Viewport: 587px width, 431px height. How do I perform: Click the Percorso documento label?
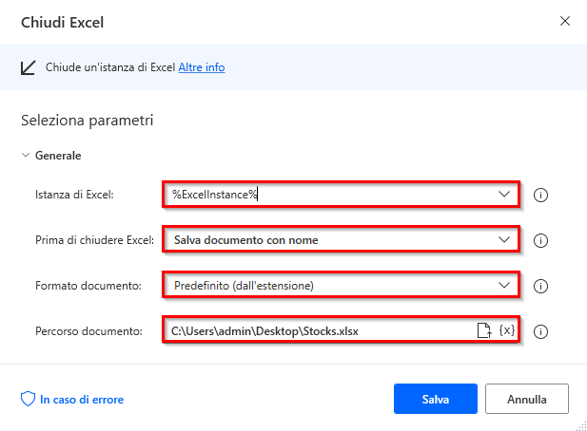[88, 331]
